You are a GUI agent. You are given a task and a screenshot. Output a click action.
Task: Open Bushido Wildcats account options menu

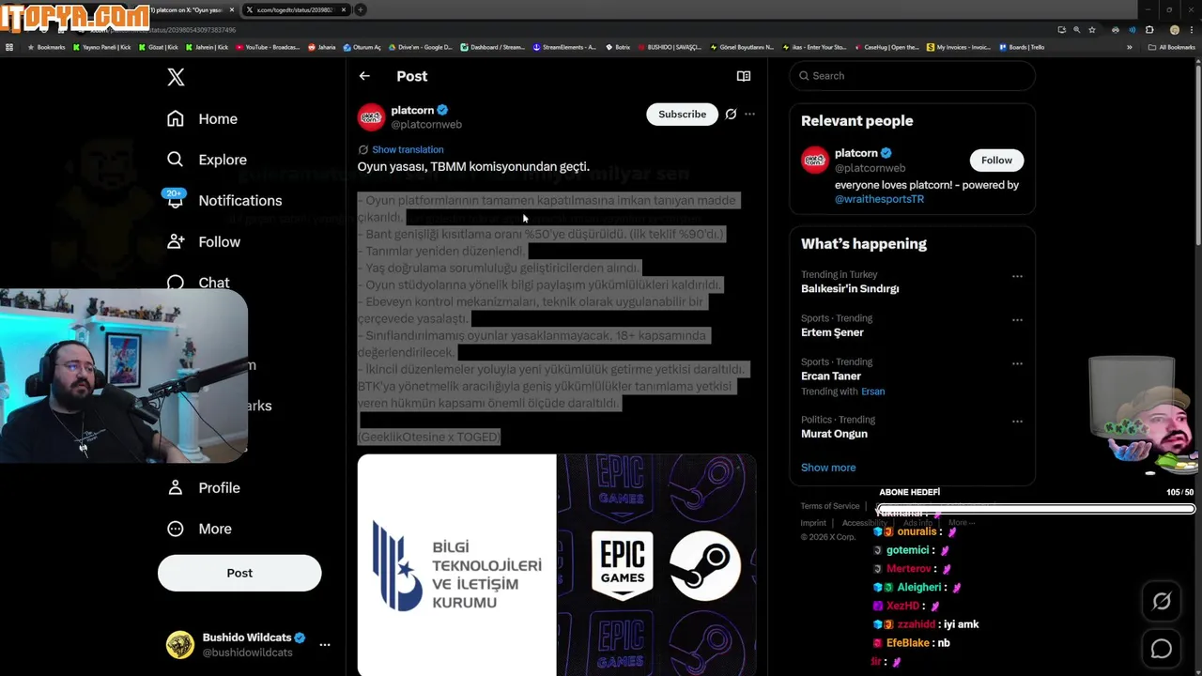(324, 645)
